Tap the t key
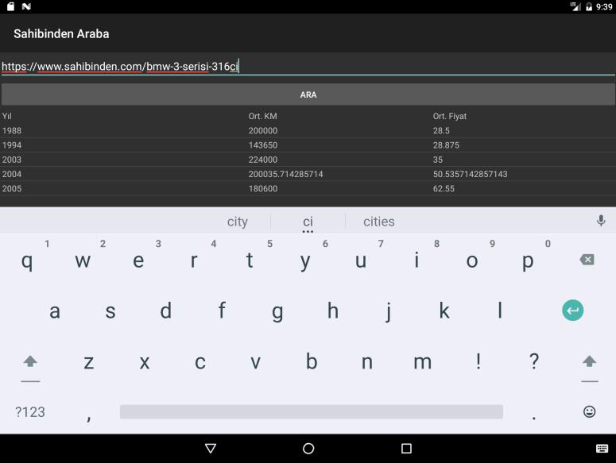Screen dimensions: 616x463 249,260
